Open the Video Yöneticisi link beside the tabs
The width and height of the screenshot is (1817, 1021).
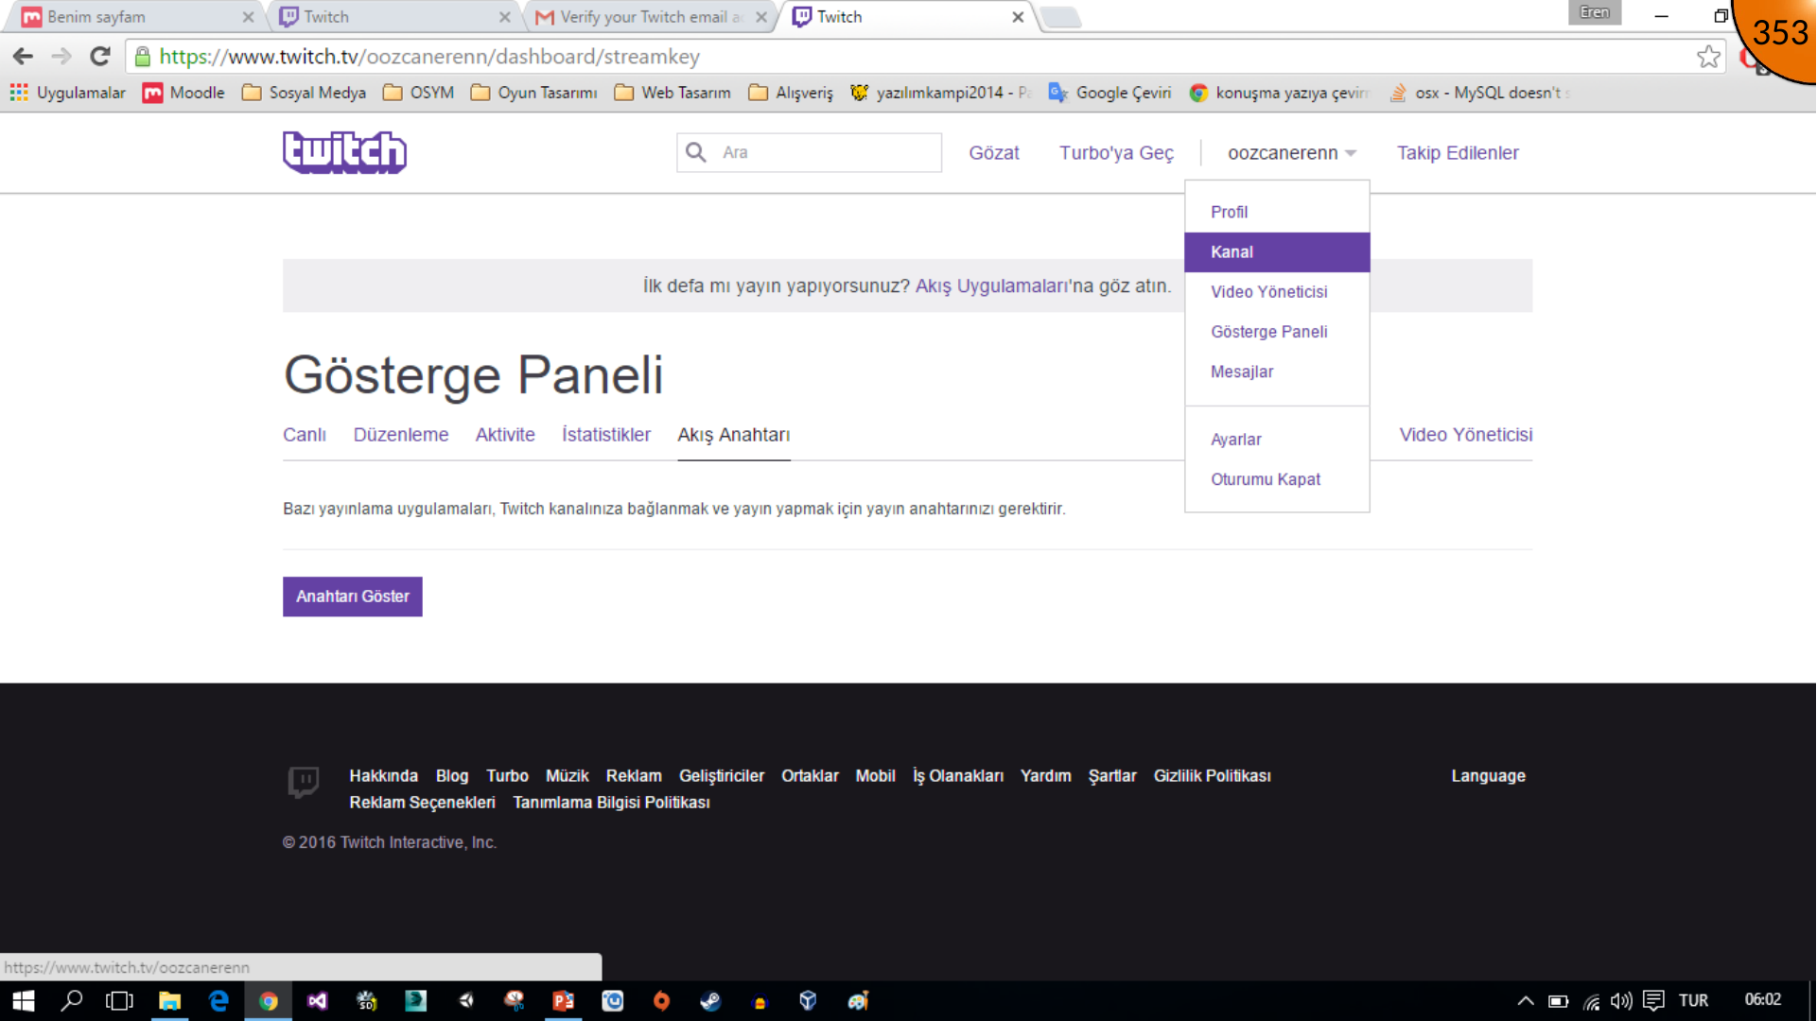coord(1466,435)
